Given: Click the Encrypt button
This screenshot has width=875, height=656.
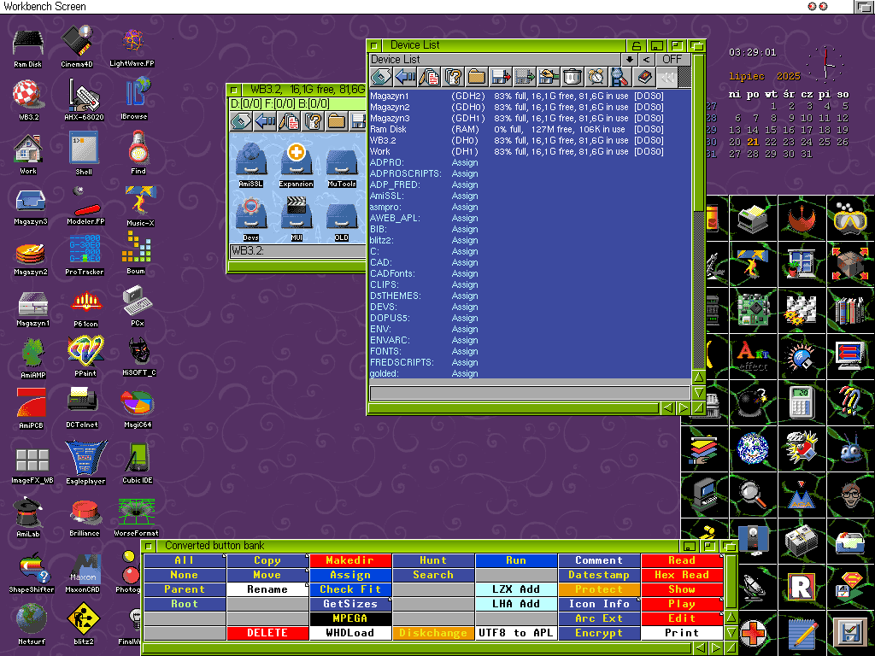Looking at the screenshot, I should tap(599, 633).
